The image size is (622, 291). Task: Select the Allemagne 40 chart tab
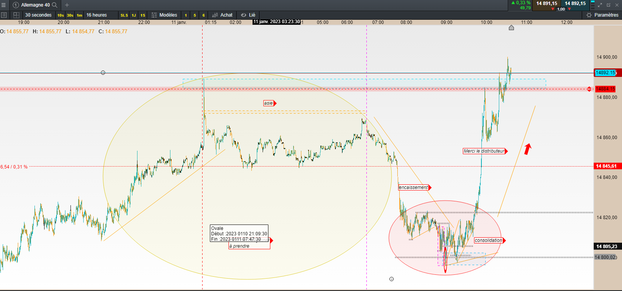pos(35,5)
